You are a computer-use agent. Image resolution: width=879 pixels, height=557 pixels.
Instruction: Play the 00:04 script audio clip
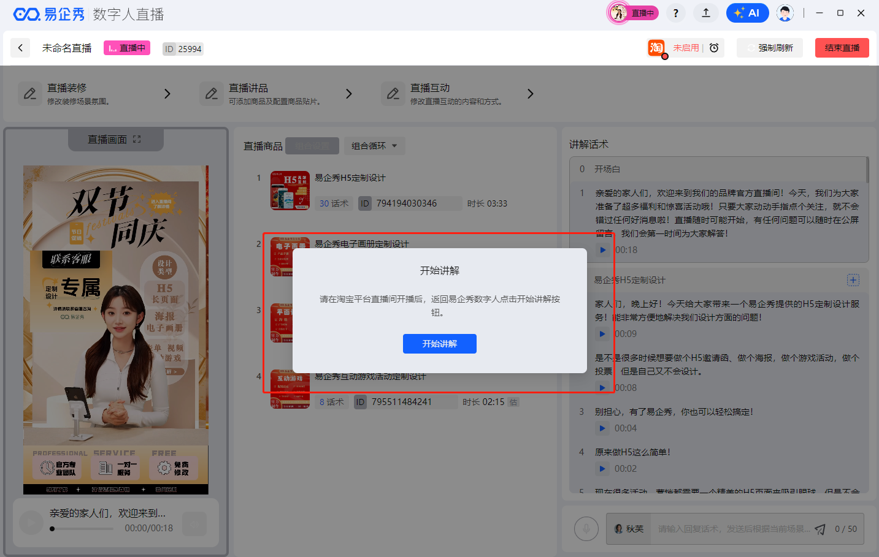tap(602, 428)
